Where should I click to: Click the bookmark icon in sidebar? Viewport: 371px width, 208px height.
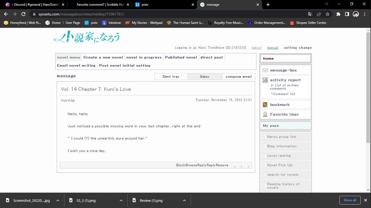(265, 105)
